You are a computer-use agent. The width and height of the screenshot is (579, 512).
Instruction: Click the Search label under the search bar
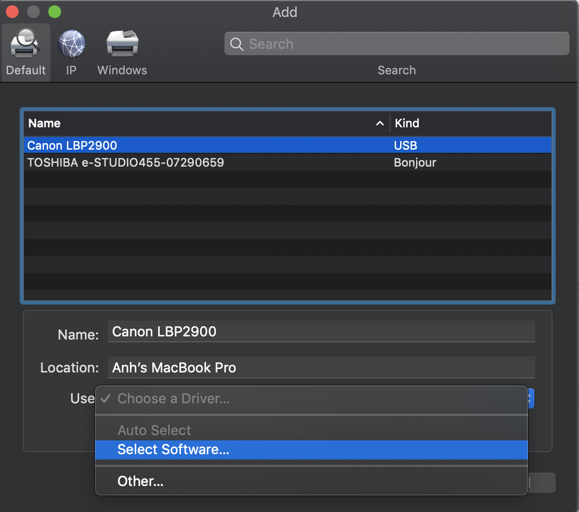396,70
